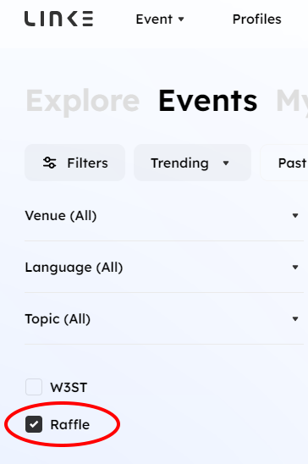Click the Language row's down arrow
Viewport: 308px width, 464px height.
(295, 268)
